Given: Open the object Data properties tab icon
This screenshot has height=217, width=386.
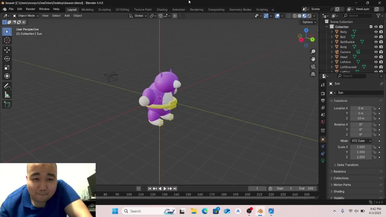Looking at the screenshot, I should click(323, 160).
